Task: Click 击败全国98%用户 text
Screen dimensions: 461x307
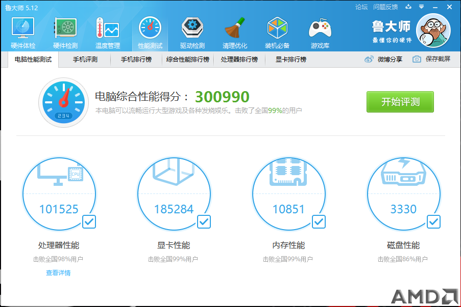Action: [x=58, y=259]
